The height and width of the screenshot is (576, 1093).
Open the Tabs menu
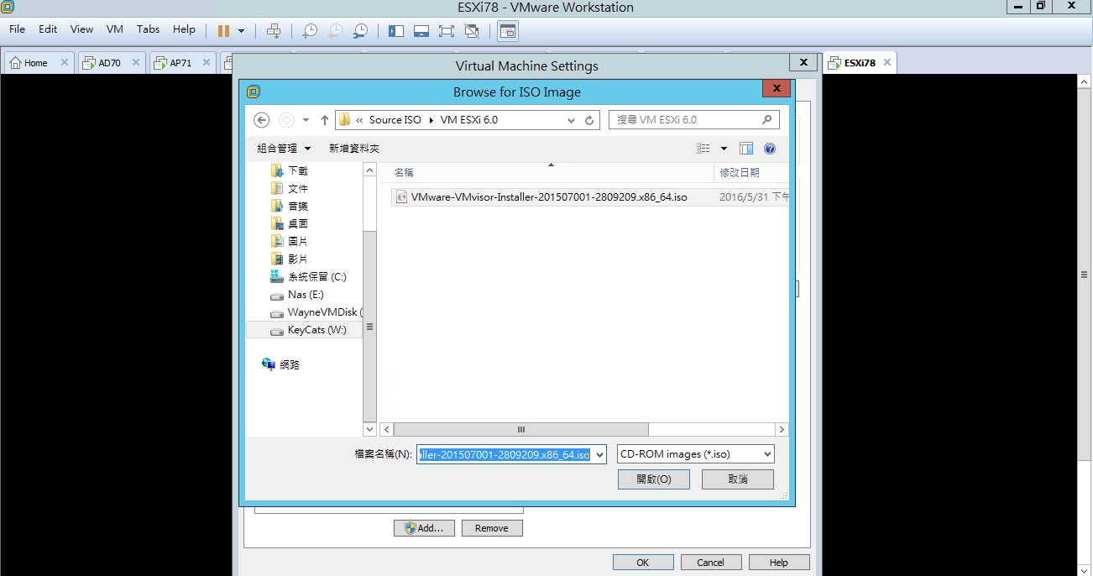[x=148, y=29]
